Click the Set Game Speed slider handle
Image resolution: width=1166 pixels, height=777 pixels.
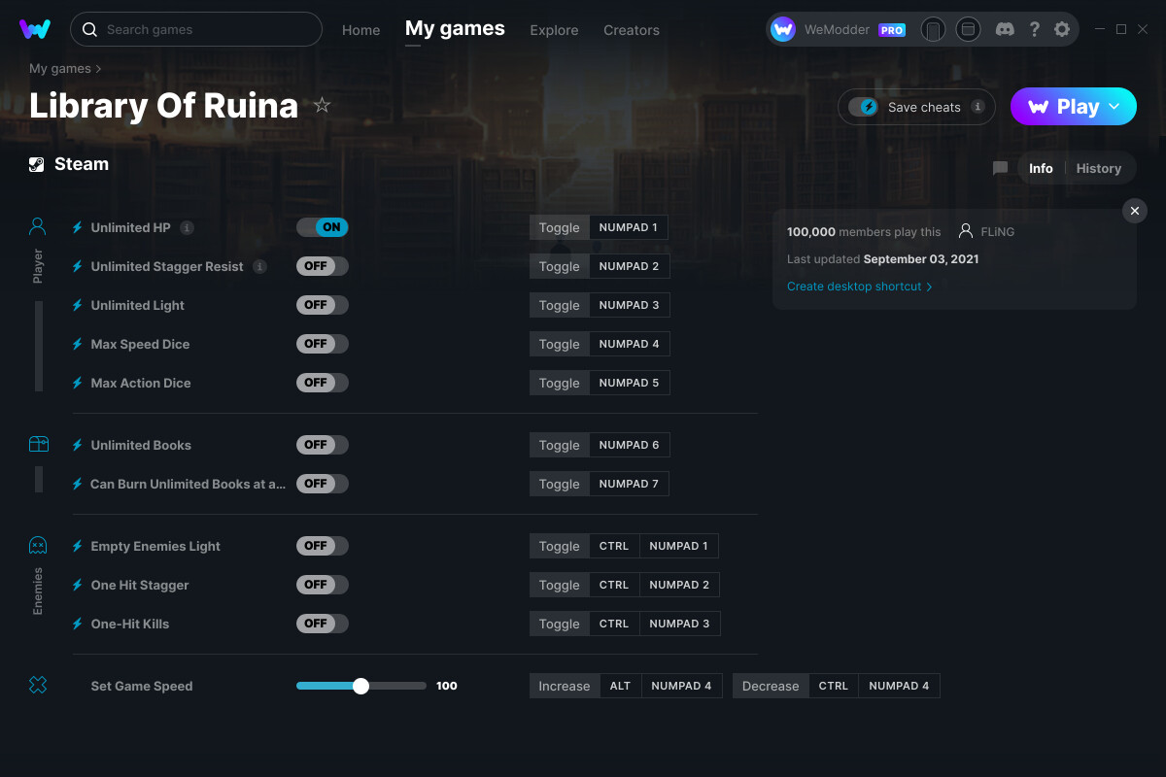[x=360, y=686]
